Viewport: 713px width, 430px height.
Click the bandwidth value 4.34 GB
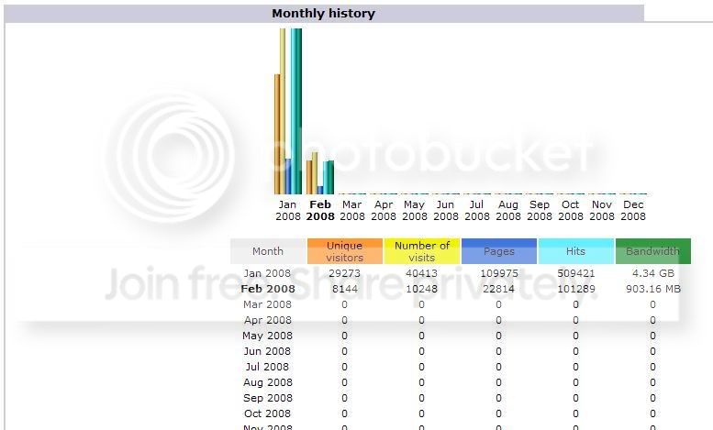653,273
